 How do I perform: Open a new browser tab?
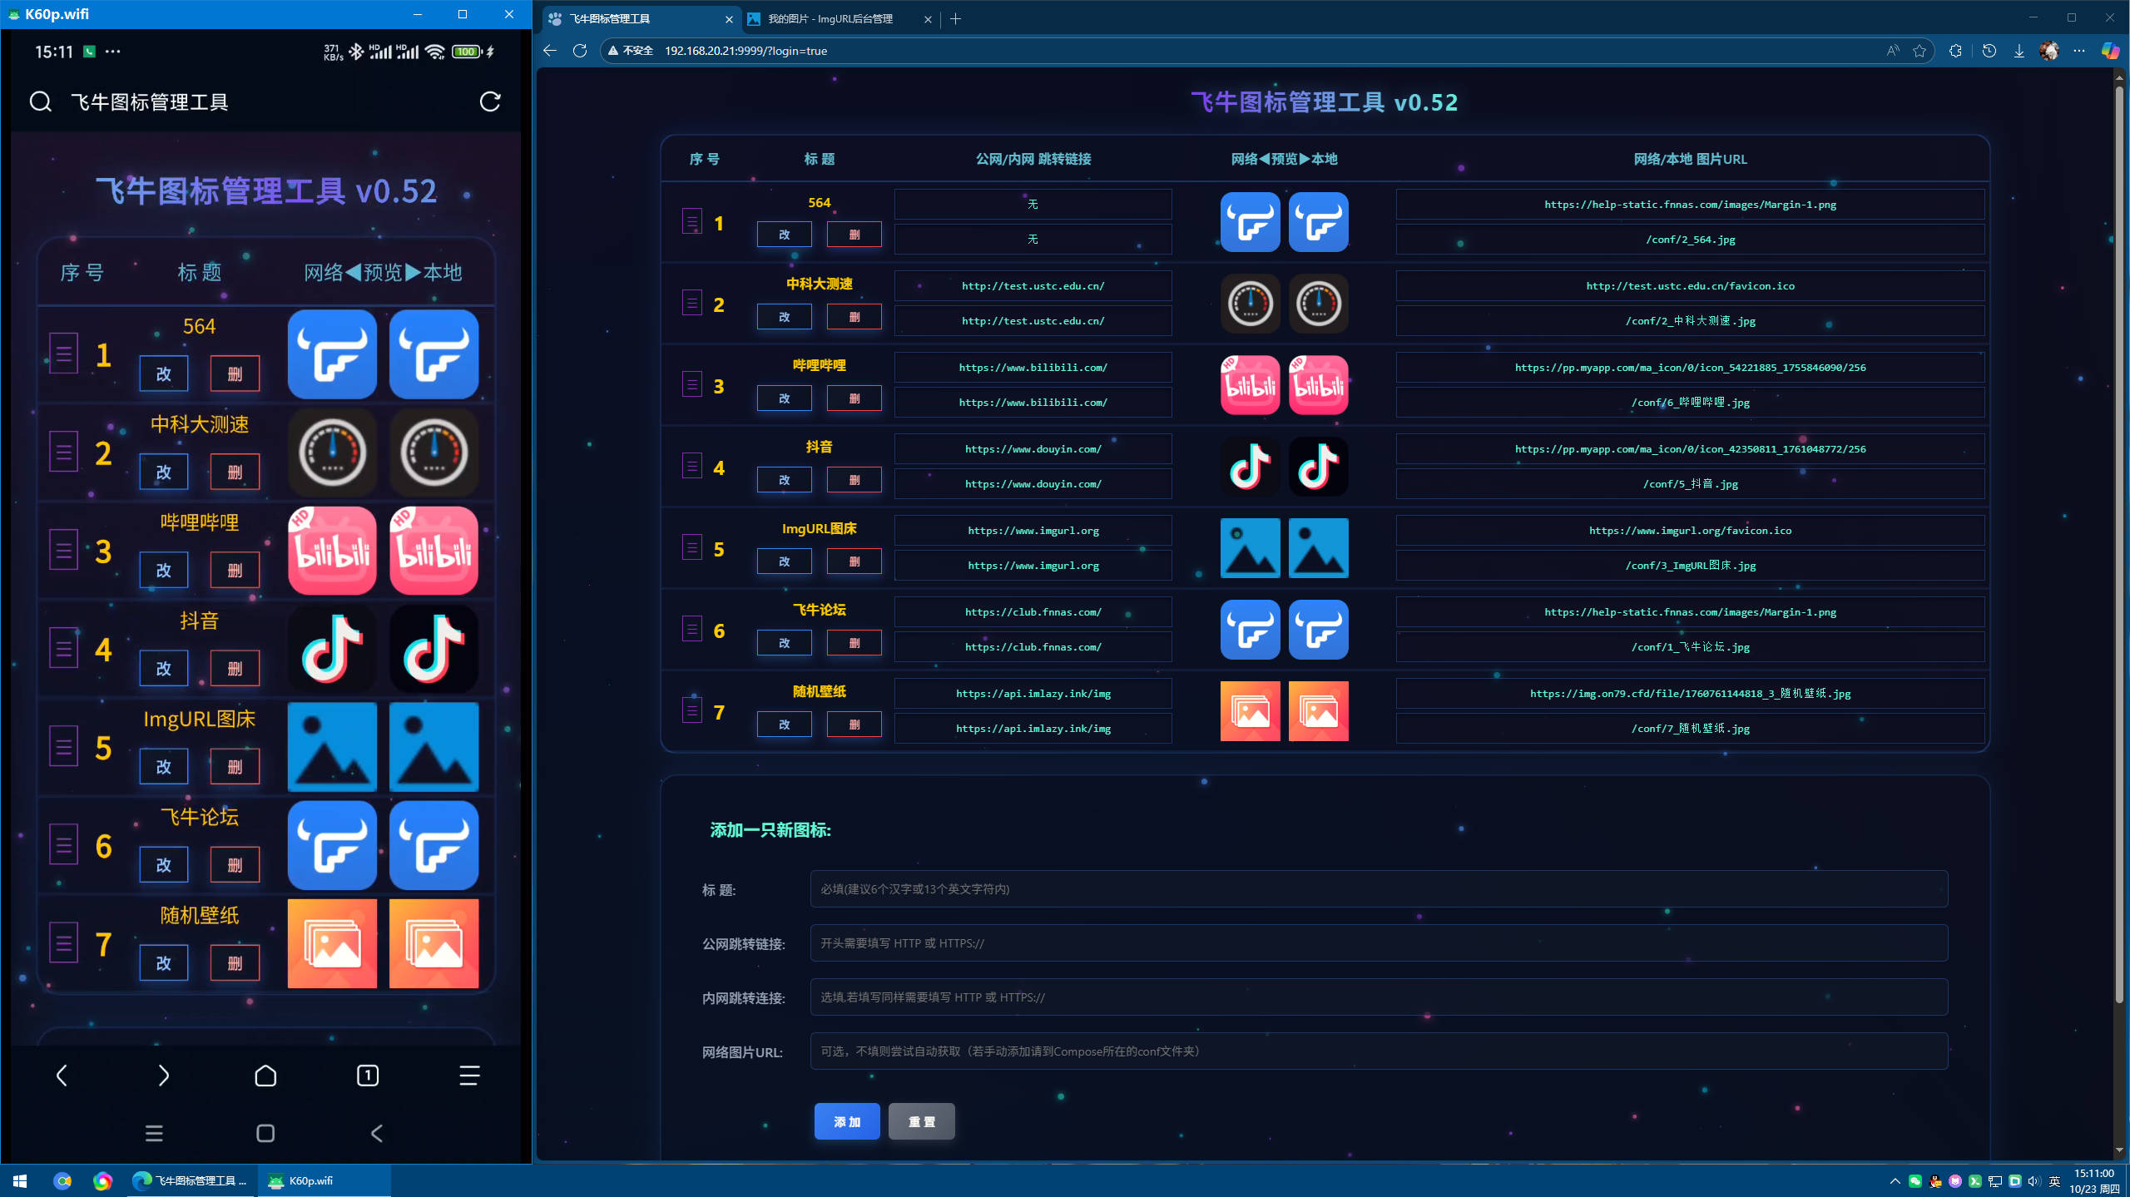click(956, 18)
